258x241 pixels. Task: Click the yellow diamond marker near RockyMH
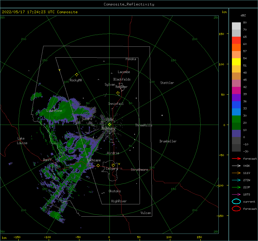coord(77,75)
